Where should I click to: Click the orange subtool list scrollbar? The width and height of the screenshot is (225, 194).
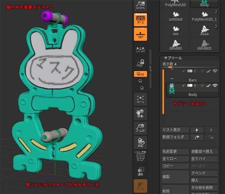[x=163, y=92]
